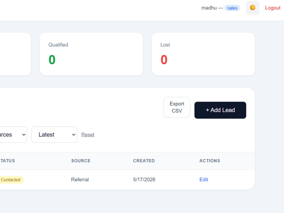
Task: Open the Lost stats card
Action: [x=203, y=54]
